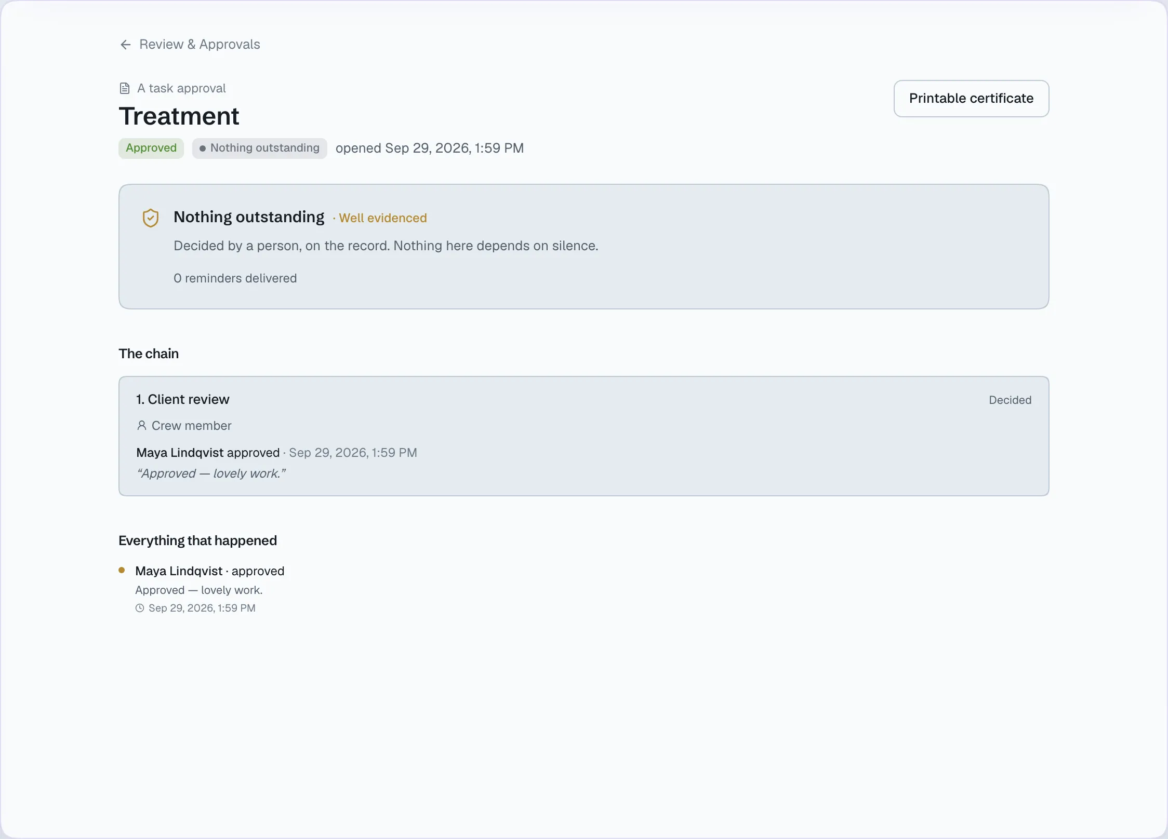The width and height of the screenshot is (1168, 839).
Task: Click the timestamp in the timeline entry
Action: click(202, 608)
